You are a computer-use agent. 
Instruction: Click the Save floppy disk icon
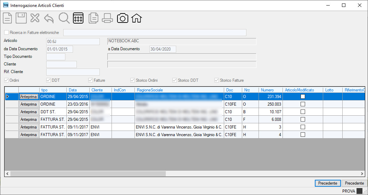(x=21, y=18)
